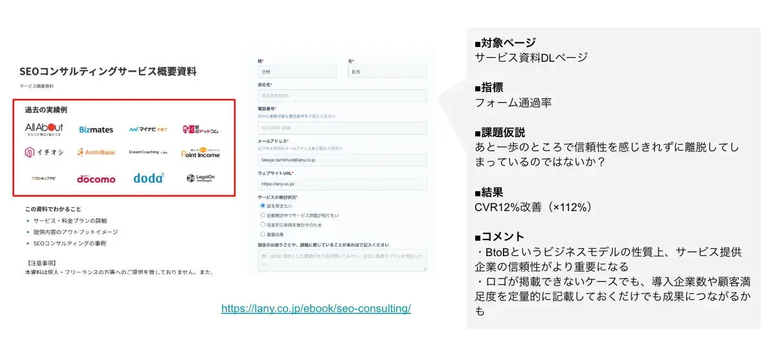Click the ■課題仮説 heading
This screenshot has height=352, width=773.
pos(500,133)
